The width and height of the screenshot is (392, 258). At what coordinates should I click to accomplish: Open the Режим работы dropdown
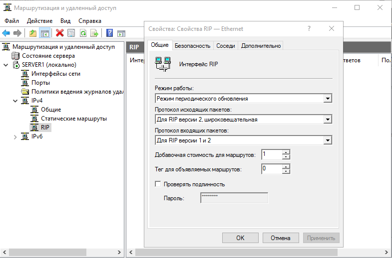point(328,99)
